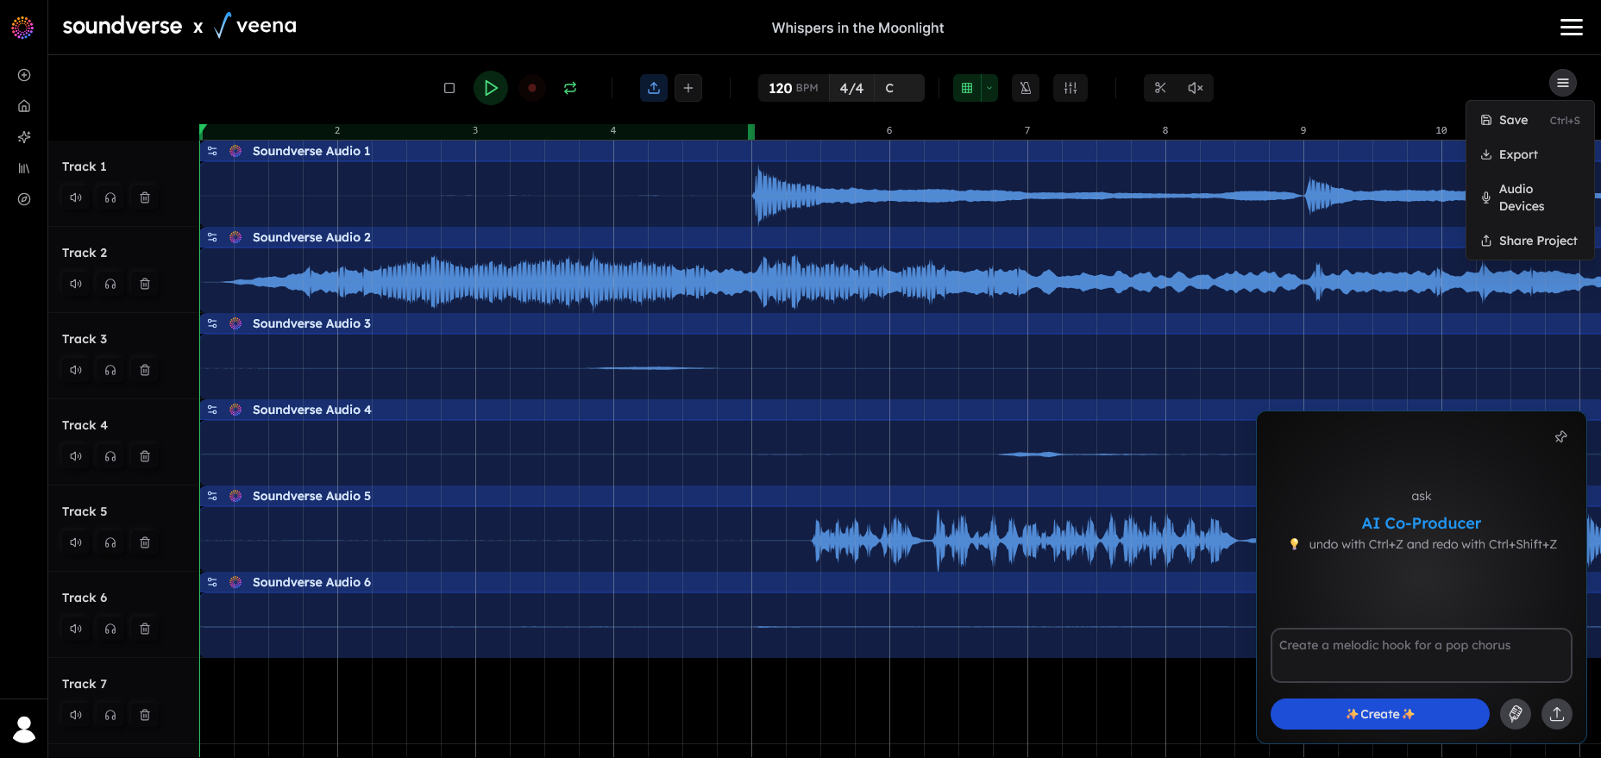Click the Soundverse logo on Audio 6 clip
Image resolution: width=1601 pixels, height=758 pixels.
point(235,582)
